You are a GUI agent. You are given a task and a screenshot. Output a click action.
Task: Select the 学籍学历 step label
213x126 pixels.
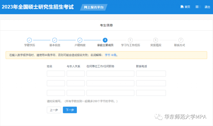point(30,45)
